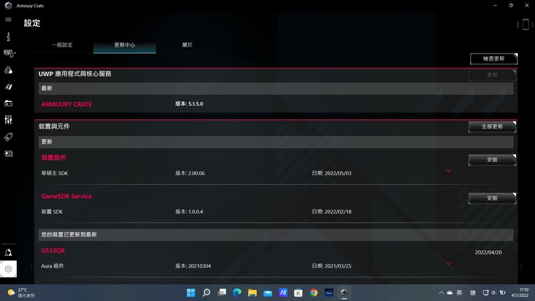Image resolution: width=535 pixels, height=301 pixels.
Task: Open the Windows Start menu
Action: 191,293
